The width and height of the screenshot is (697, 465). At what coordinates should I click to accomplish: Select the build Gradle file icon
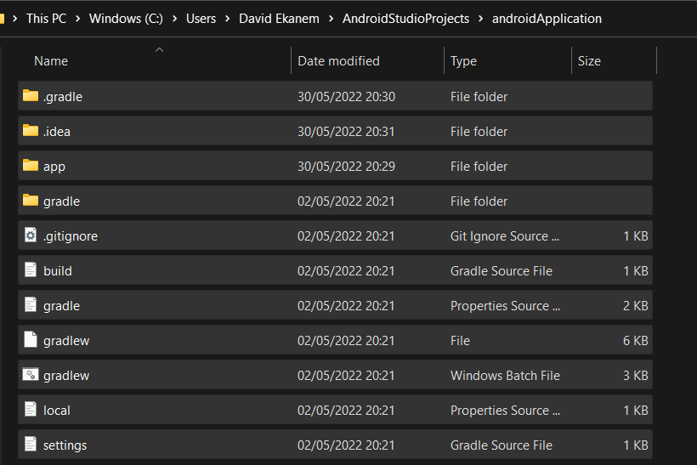(x=31, y=269)
